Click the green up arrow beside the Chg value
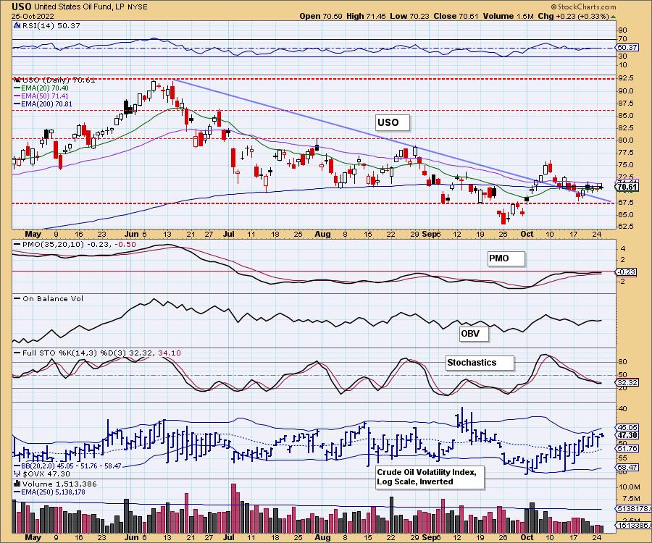Image resolution: width=652 pixels, height=543 pixels. [614, 17]
